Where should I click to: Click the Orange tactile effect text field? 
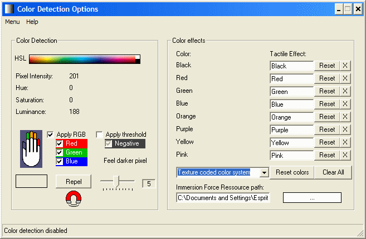291,117
